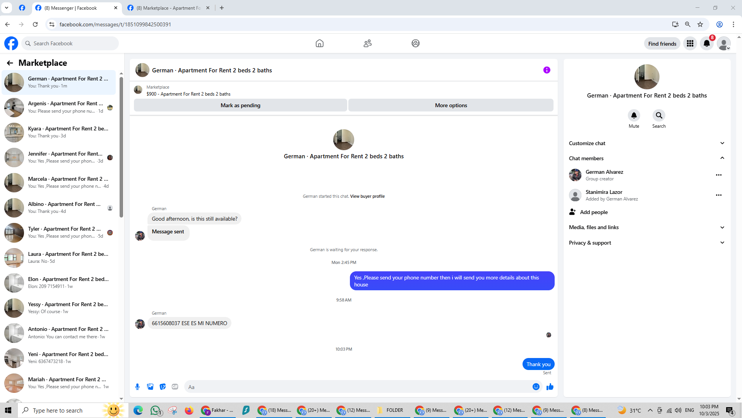Screen dimensions: 742x418
Task: Open the Groups icon in top navigation
Action: pyautogui.click(x=415, y=43)
